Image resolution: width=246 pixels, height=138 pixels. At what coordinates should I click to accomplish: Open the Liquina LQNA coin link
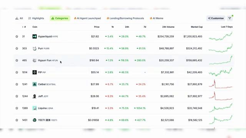45,108
